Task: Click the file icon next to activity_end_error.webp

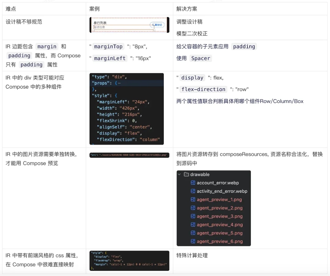Action: (193, 191)
